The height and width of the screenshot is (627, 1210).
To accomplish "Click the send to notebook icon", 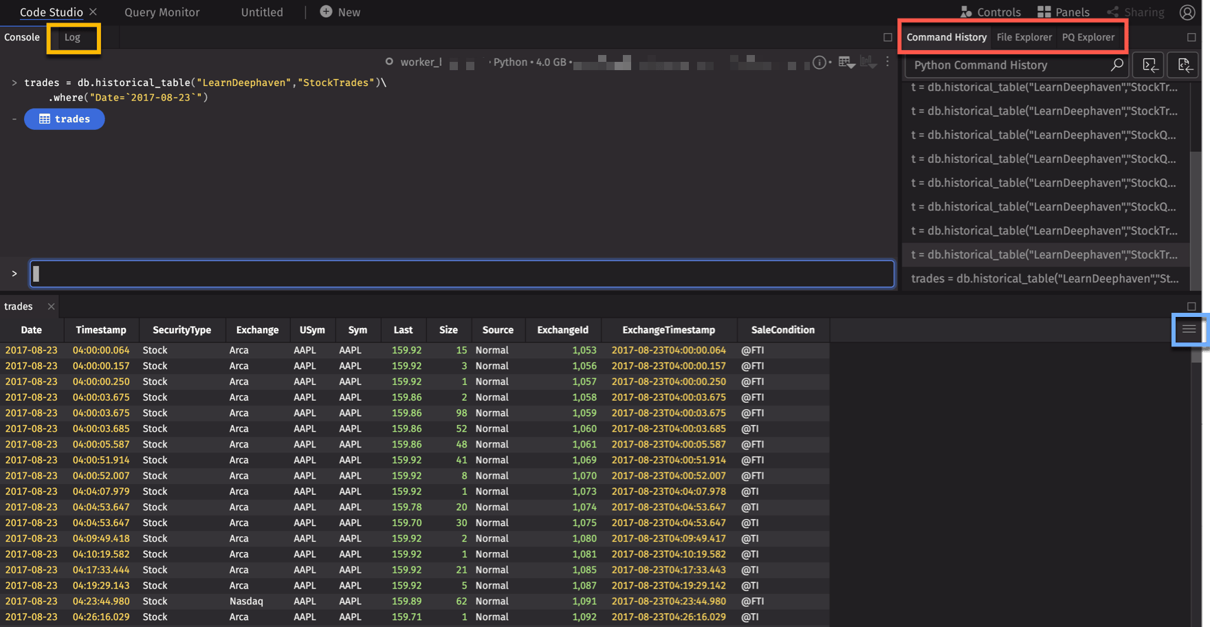I will [x=1183, y=65].
